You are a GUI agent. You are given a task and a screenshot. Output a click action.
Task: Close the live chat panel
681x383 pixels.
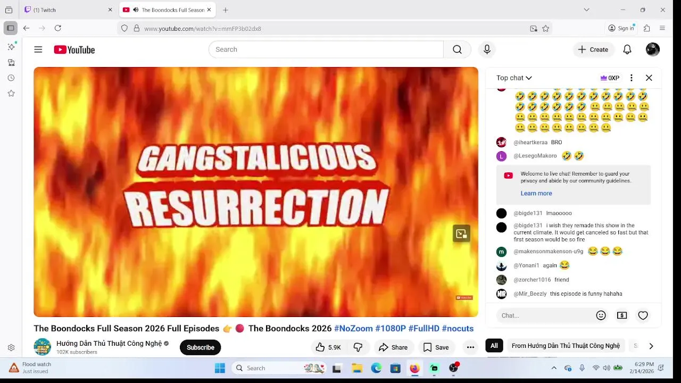(649, 78)
